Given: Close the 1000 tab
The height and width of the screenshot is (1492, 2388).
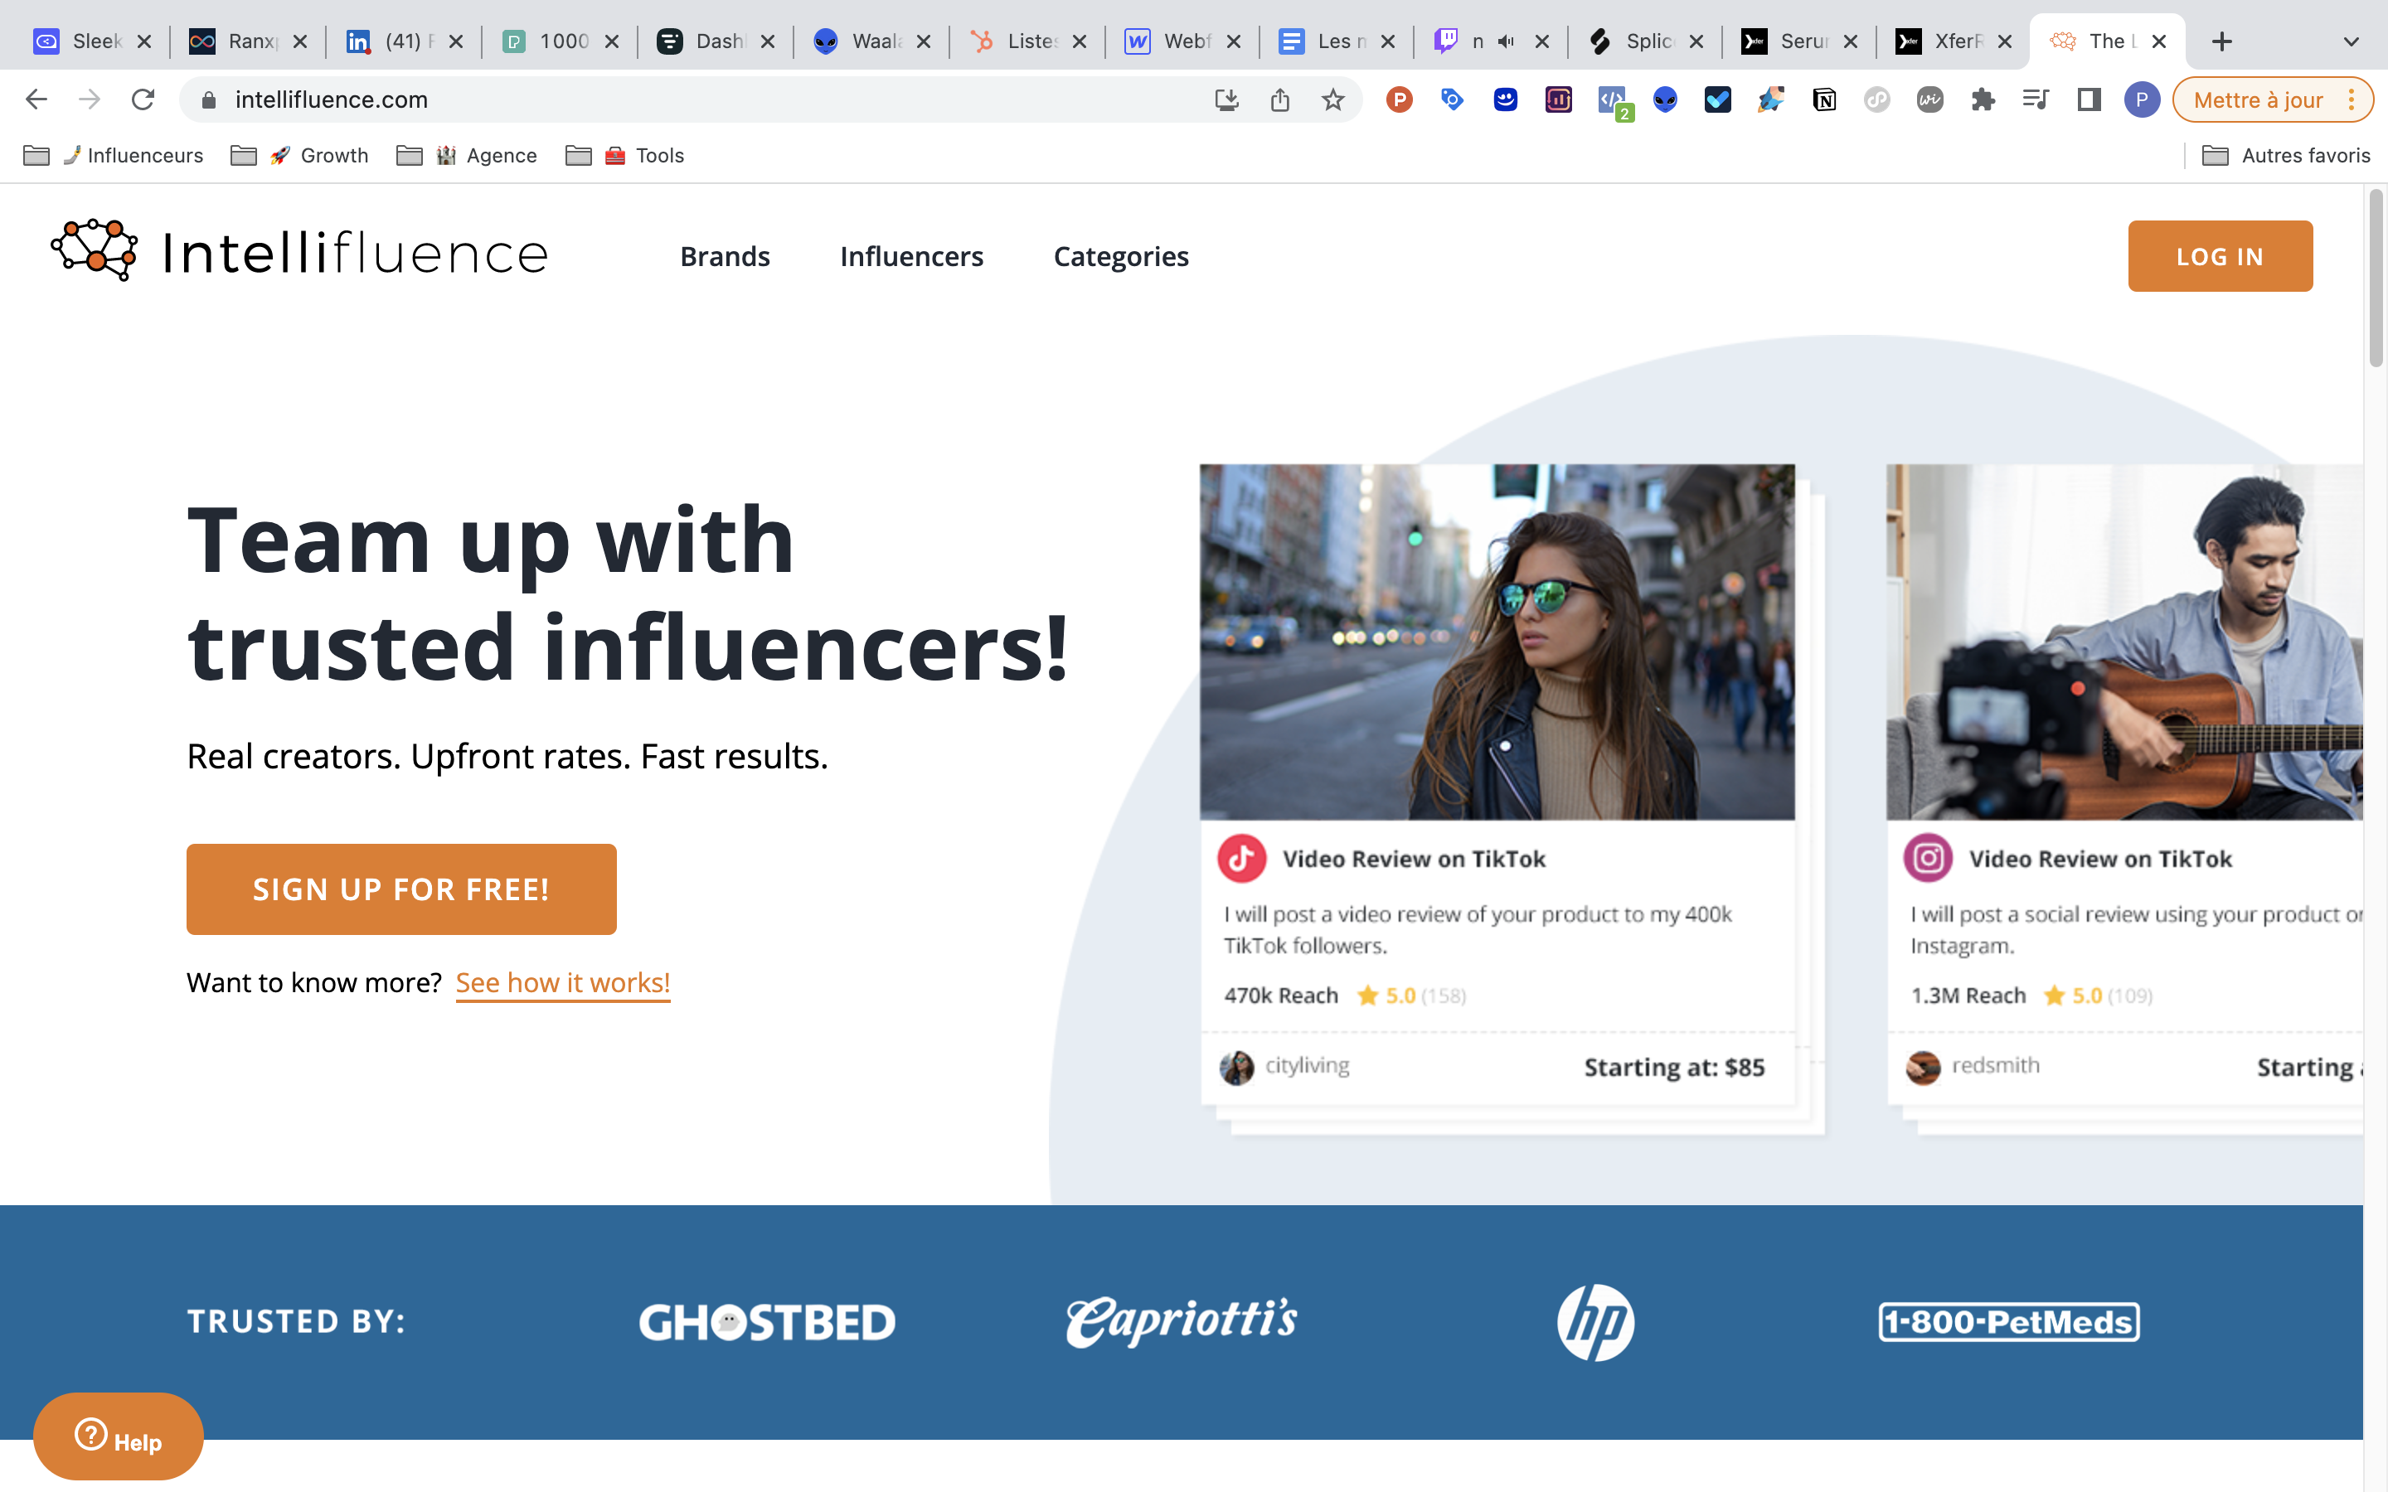Looking at the screenshot, I should [x=612, y=41].
